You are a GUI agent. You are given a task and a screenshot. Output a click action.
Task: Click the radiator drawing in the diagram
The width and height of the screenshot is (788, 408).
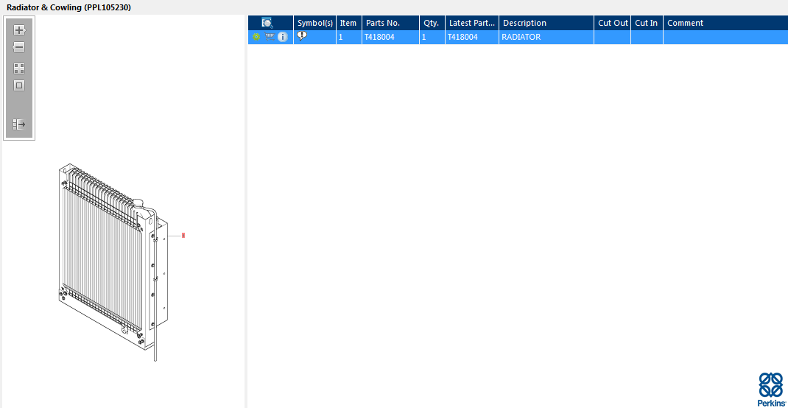(113, 261)
